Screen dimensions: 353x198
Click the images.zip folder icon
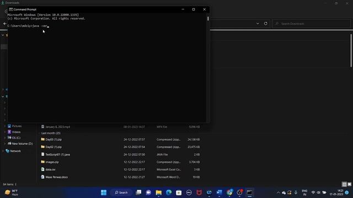pyautogui.click(x=43, y=162)
